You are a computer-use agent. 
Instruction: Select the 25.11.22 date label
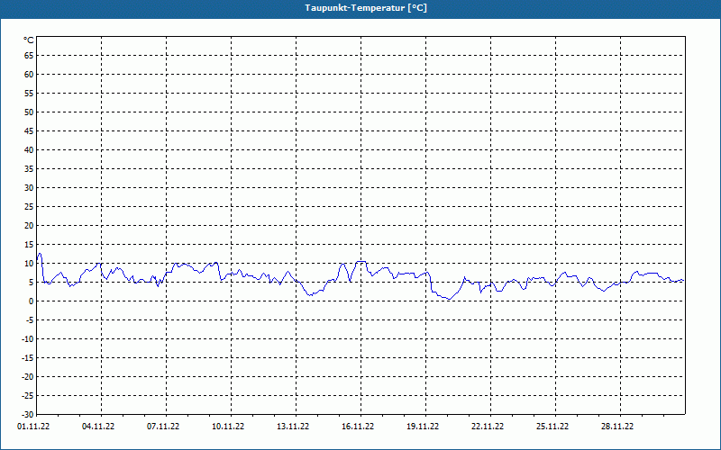[x=552, y=427]
